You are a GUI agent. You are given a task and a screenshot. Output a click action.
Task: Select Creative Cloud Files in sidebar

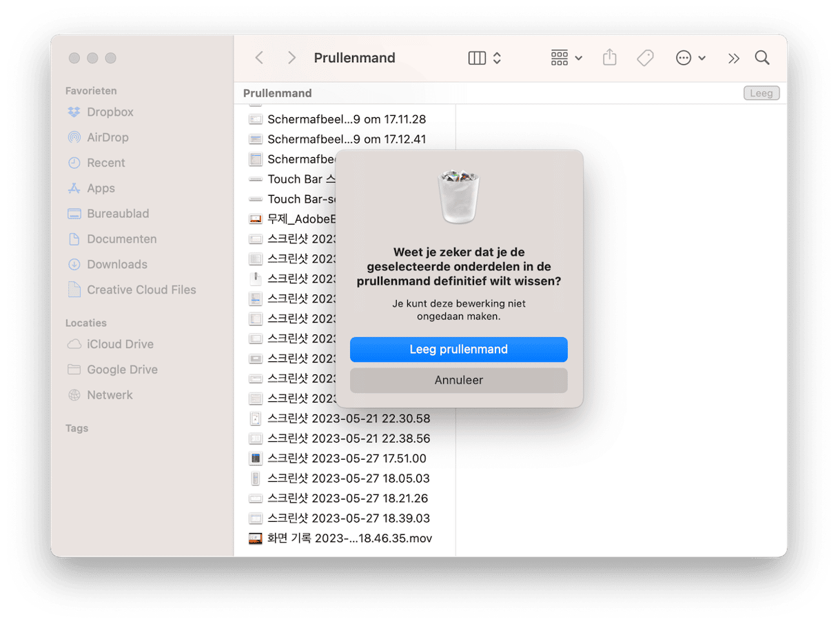tap(141, 290)
